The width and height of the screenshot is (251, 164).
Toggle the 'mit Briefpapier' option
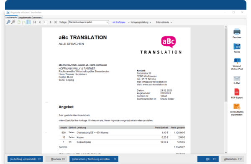pos(119,22)
